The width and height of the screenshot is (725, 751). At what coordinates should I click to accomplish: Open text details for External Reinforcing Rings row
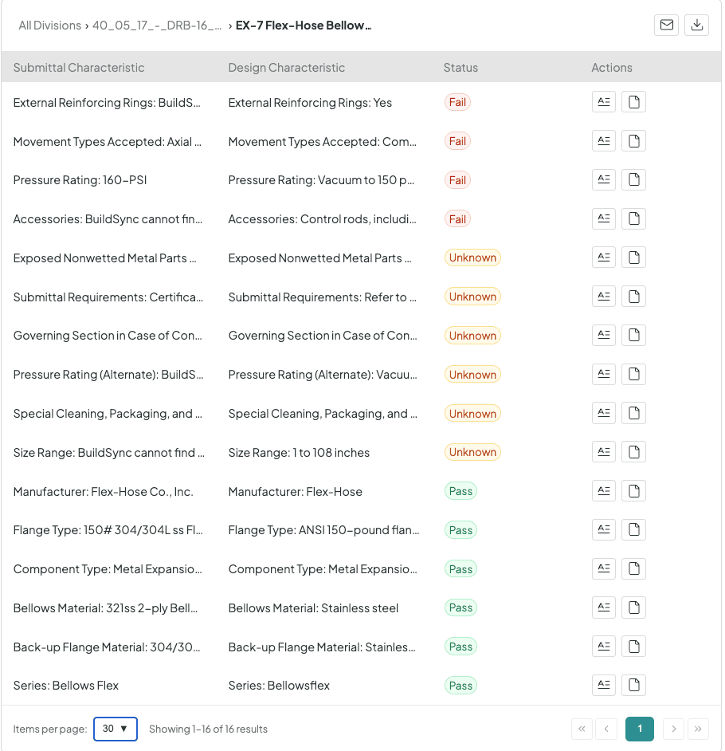tap(604, 102)
